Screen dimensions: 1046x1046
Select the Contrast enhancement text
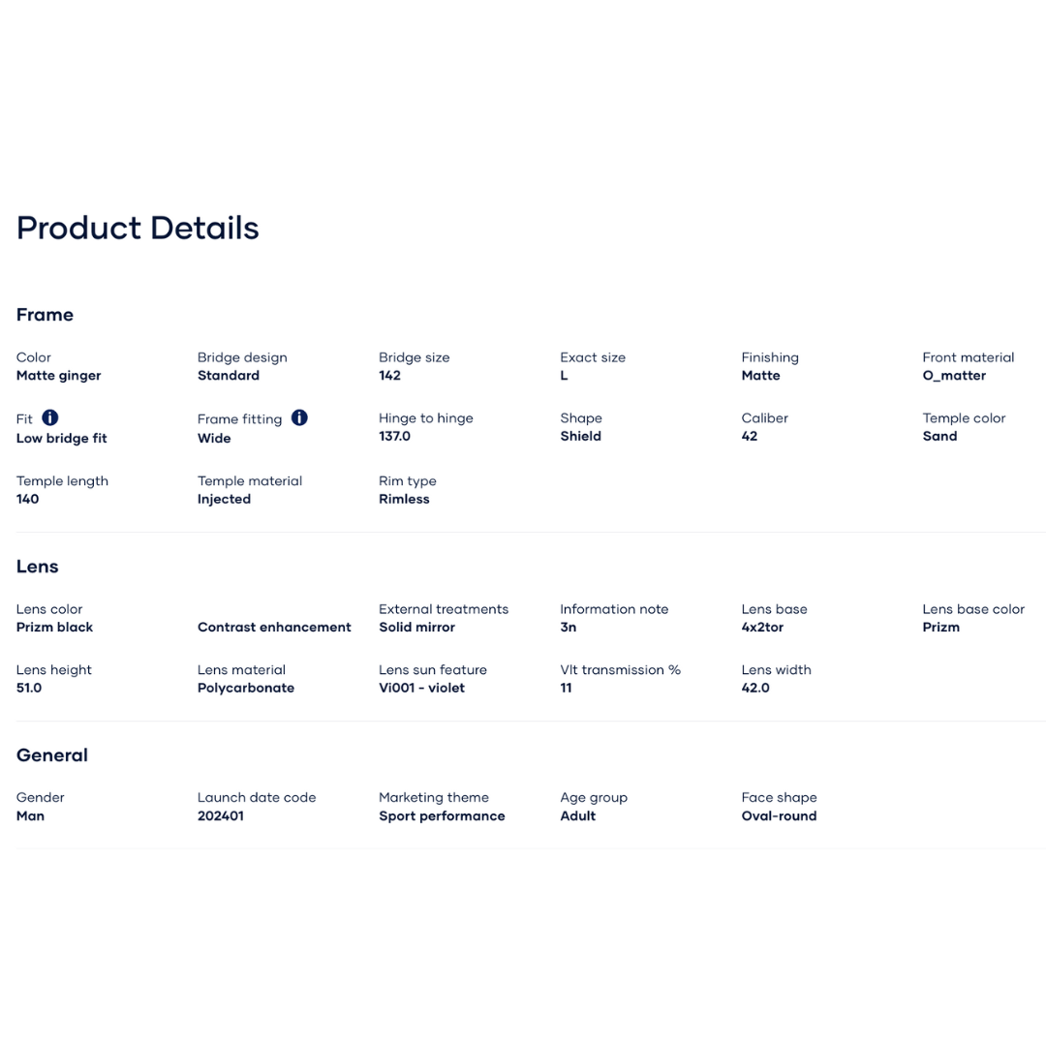pos(274,628)
